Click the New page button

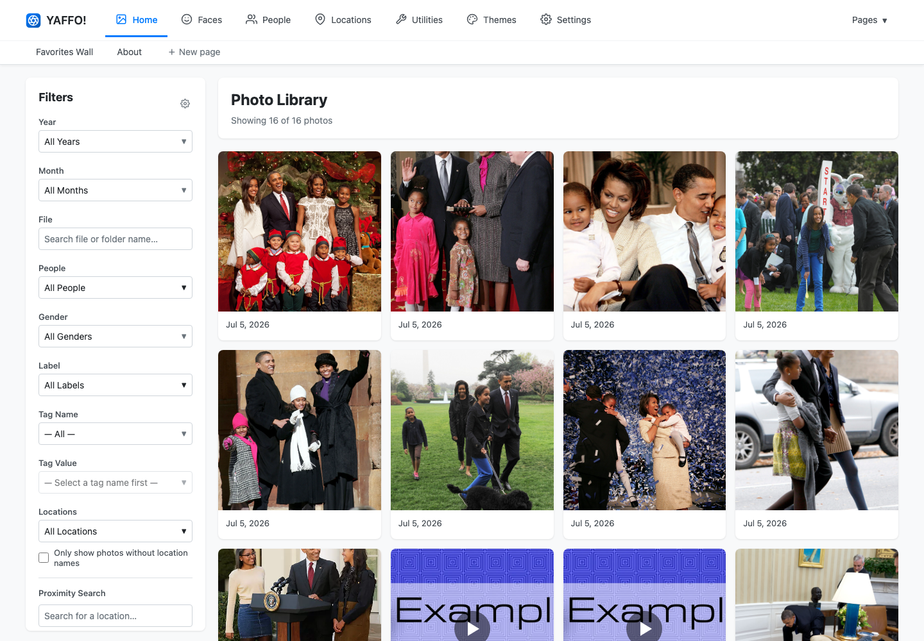(x=194, y=52)
